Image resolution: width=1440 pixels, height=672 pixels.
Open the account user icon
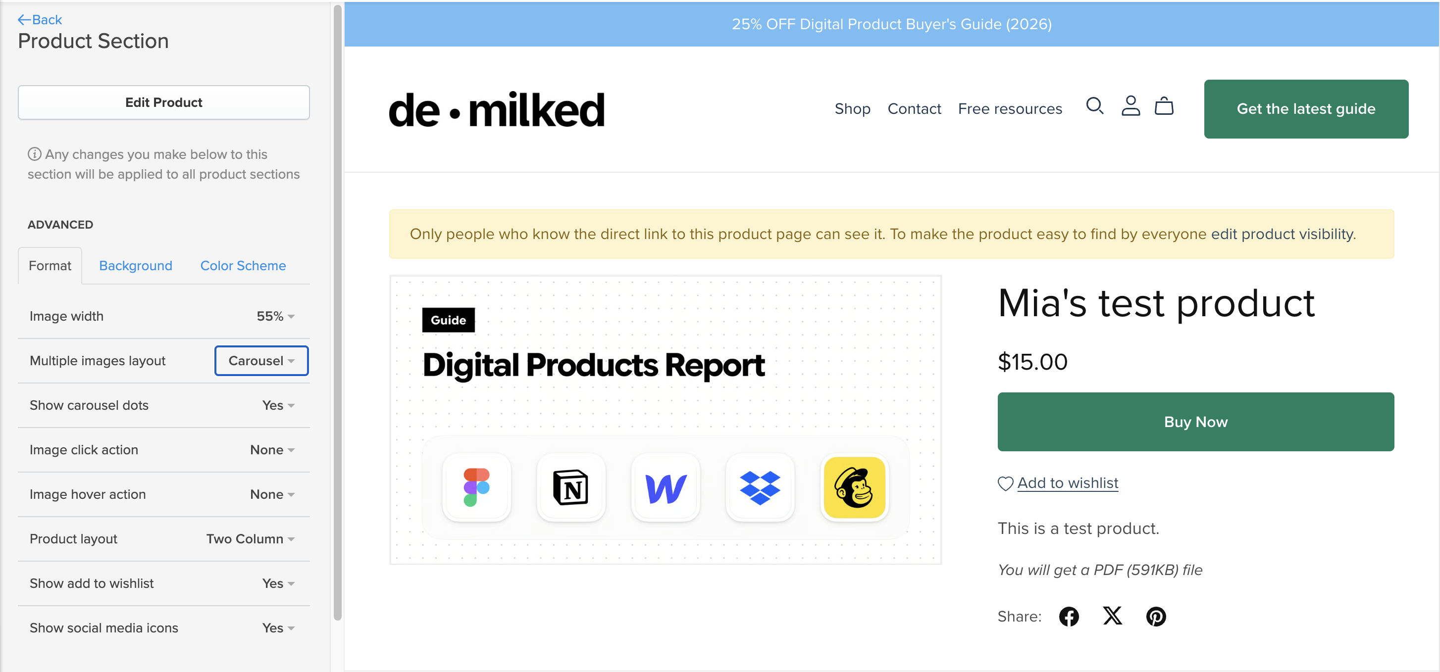[1131, 106]
